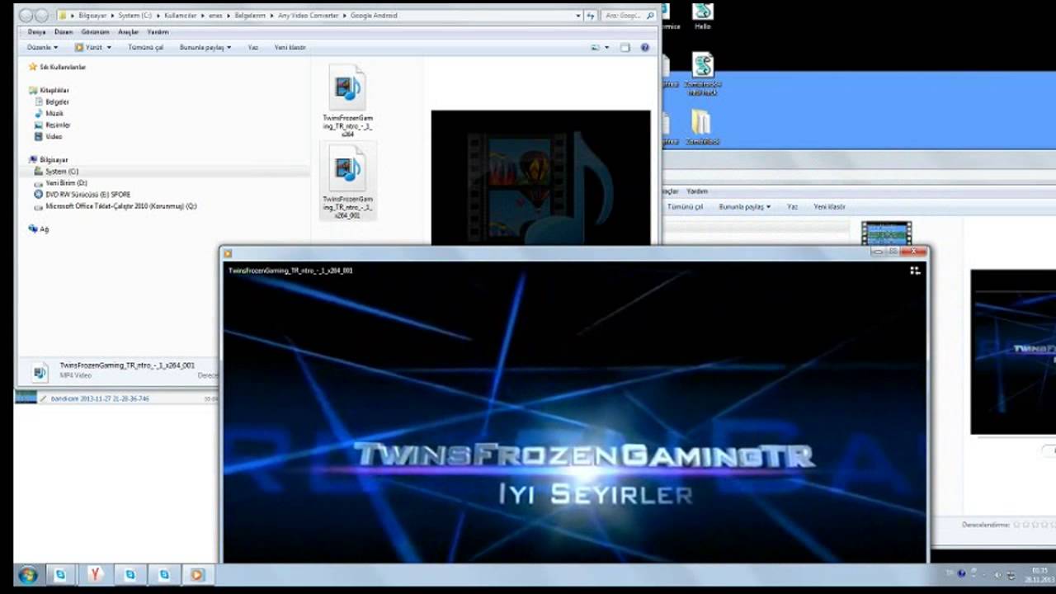Click the change view icon in toolbar
Viewport: 1056px width, 594px height.
[x=595, y=47]
